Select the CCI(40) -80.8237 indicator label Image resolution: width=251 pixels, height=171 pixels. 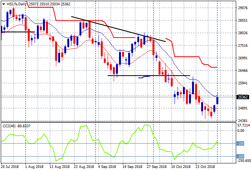(16, 126)
